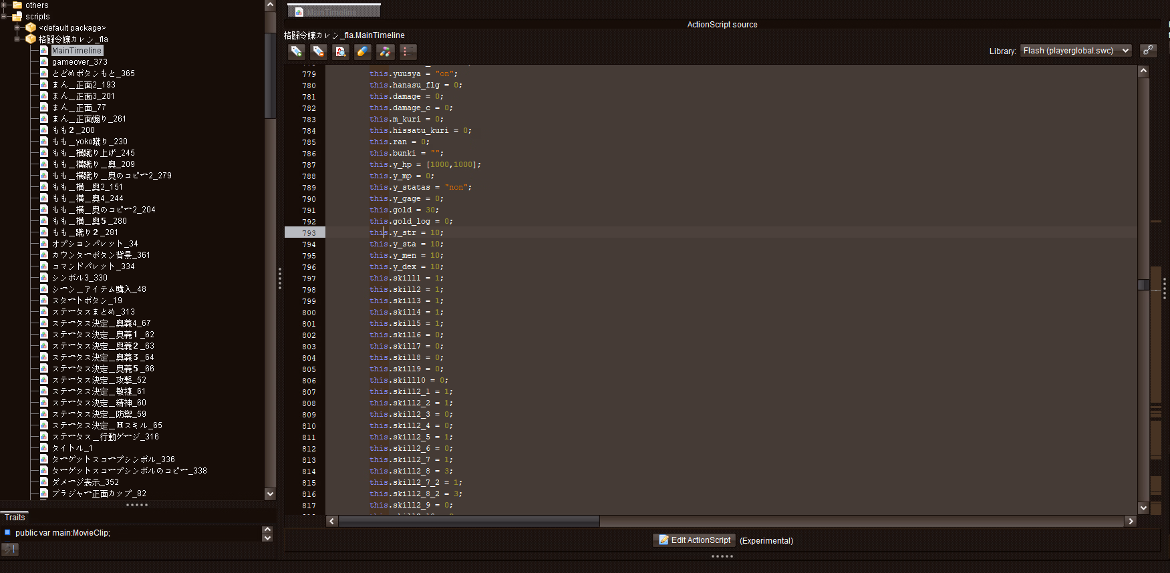Viewport: 1170px width, 573px height.
Task: Select gameover_373 script in tree
Action: pyautogui.click(x=80, y=62)
